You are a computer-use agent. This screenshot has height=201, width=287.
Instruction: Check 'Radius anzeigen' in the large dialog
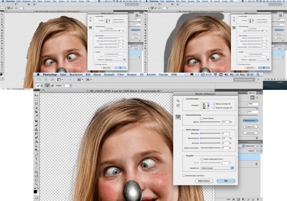click(x=213, y=104)
